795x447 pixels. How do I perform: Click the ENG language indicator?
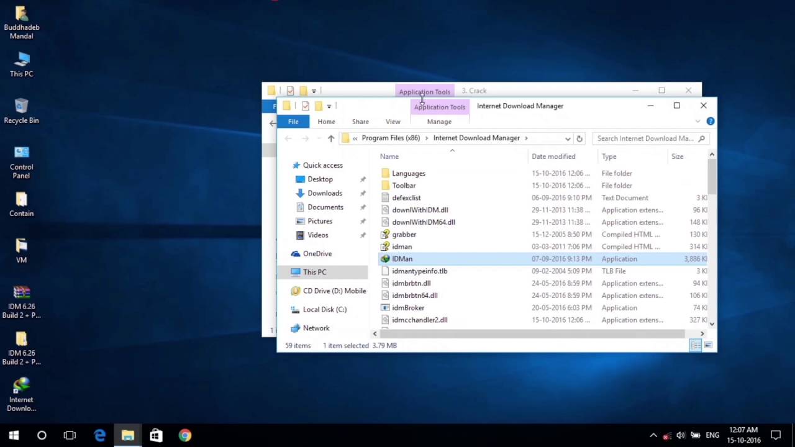pyautogui.click(x=712, y=435)
